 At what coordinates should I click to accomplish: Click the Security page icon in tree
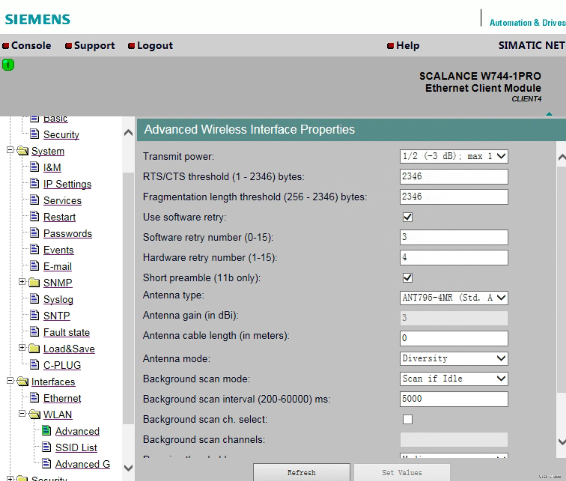pos(35,134)
